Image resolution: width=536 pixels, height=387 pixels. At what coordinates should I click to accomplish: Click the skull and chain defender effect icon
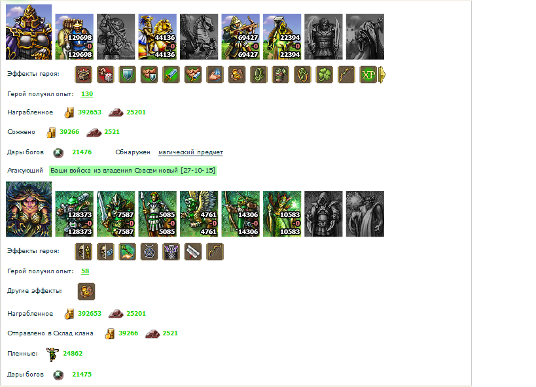[105, 252]
